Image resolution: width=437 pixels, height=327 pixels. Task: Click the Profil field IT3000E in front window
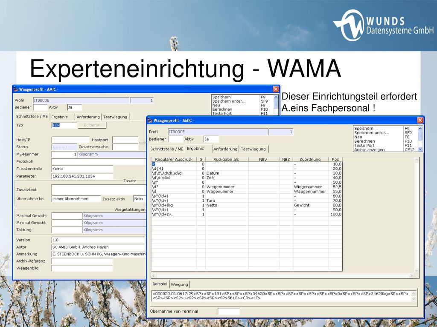pos(218,132)
